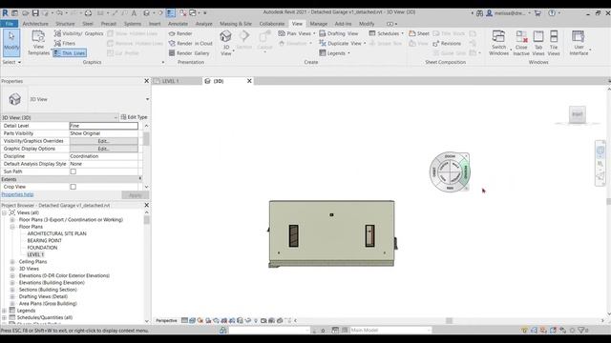
Task: Open the Revisions tool
Action: coord(447,43)
